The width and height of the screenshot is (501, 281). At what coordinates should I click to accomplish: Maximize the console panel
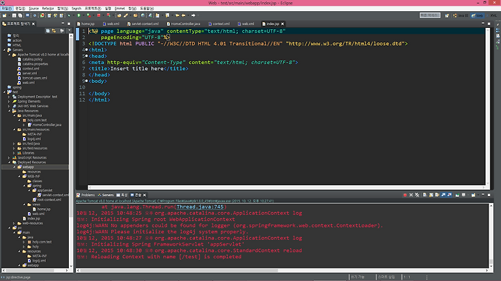[489, 195]
